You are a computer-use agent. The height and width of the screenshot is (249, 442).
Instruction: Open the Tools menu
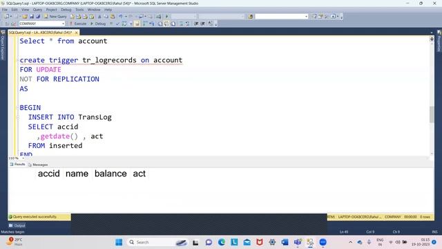[79, 10]
